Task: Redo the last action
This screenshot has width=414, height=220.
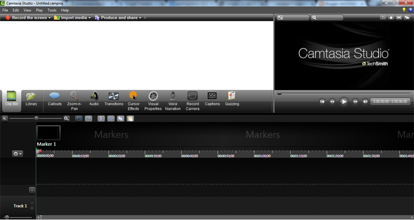Action: point(88,119)
